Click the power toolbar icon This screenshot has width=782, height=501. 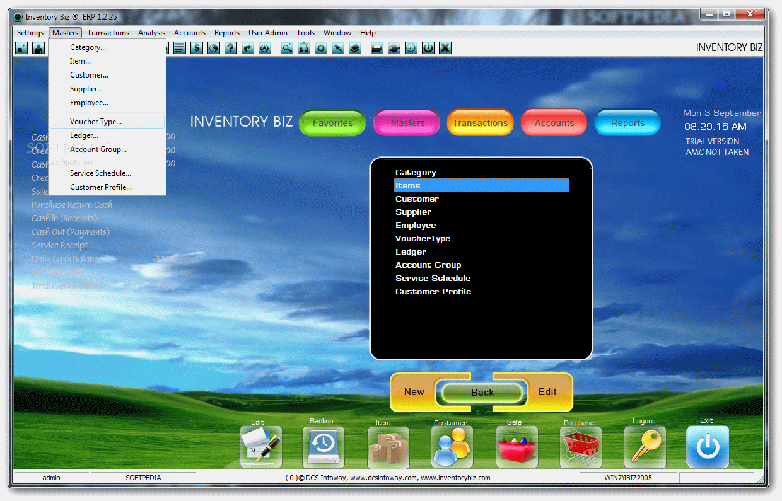tap(428, 47)
